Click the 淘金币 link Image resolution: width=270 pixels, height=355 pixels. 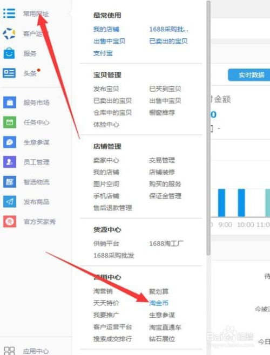159,303
